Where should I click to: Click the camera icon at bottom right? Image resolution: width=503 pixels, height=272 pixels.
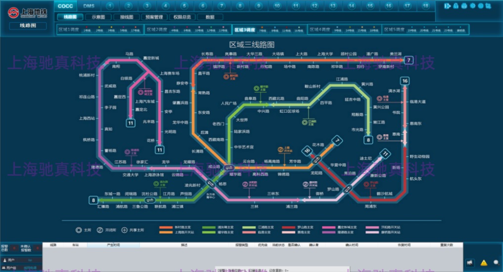tap(471, 263)
